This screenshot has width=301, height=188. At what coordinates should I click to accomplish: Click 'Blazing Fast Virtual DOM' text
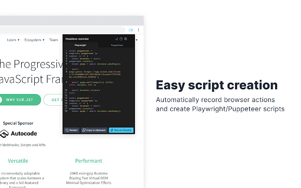[89, 178]
